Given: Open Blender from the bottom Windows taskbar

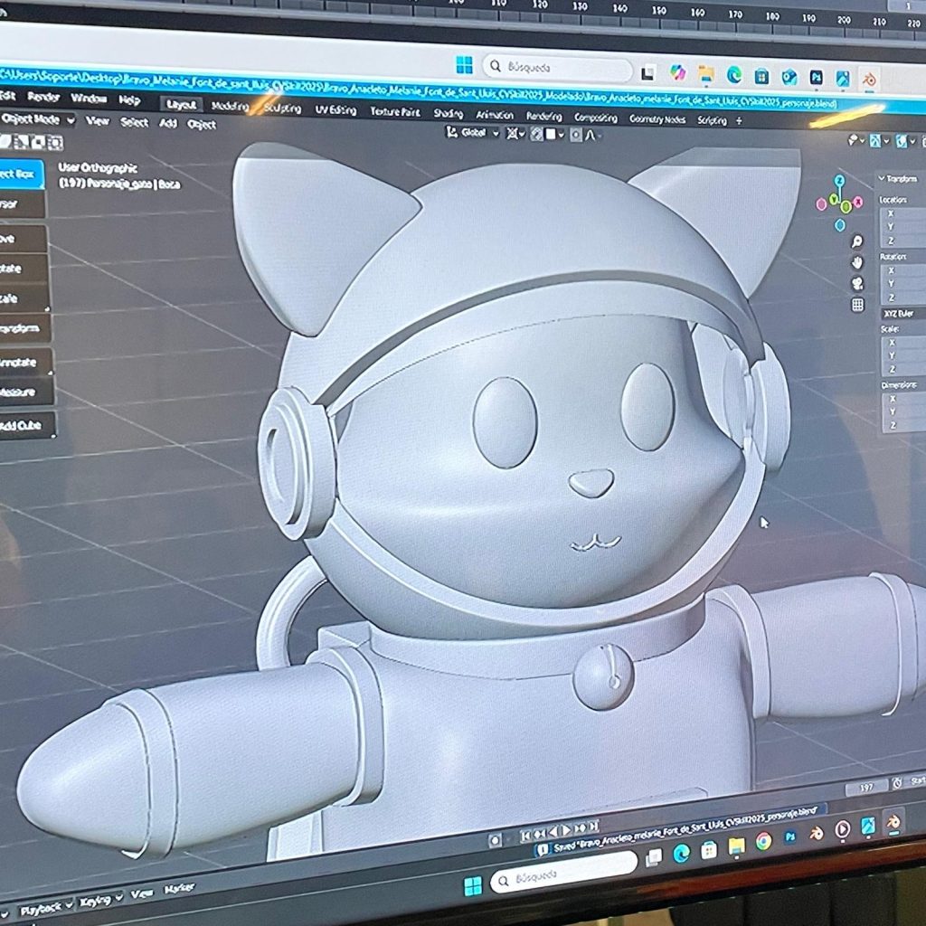Looking at the screenshot, I should (x=893, y=822).
